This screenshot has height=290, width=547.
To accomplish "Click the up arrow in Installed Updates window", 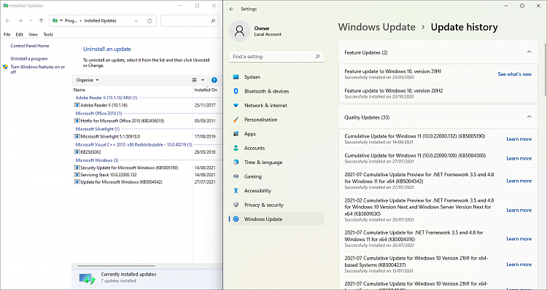I will tap(41, 21).
